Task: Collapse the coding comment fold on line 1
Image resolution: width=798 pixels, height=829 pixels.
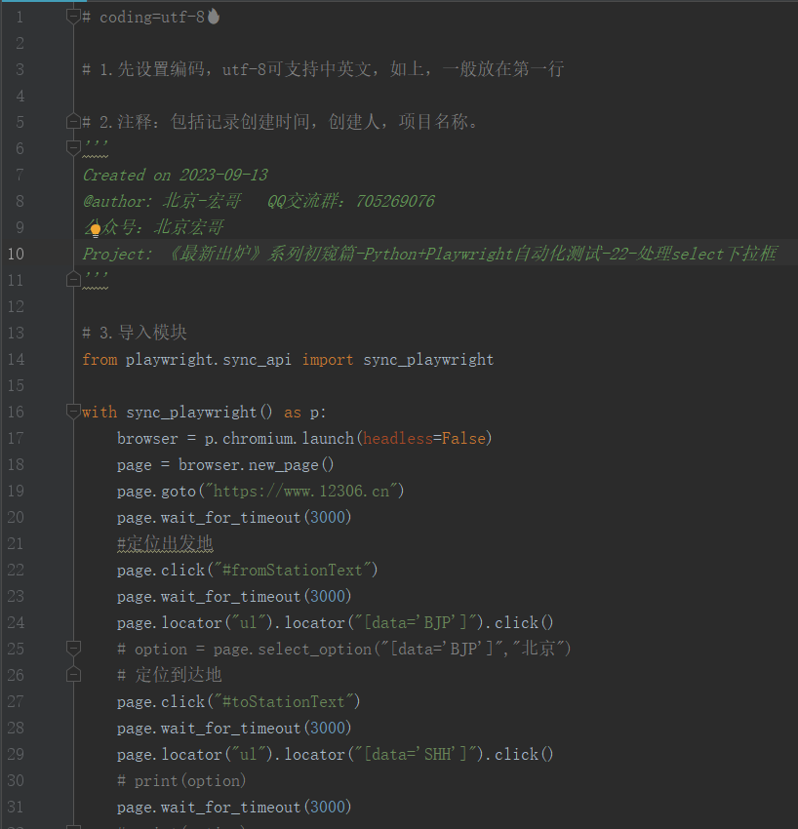Action: click(x=72, y=16)
